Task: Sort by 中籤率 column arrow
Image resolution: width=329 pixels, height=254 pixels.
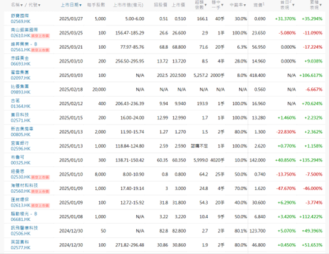Action: pyautogui.click(x=245, y=5)
